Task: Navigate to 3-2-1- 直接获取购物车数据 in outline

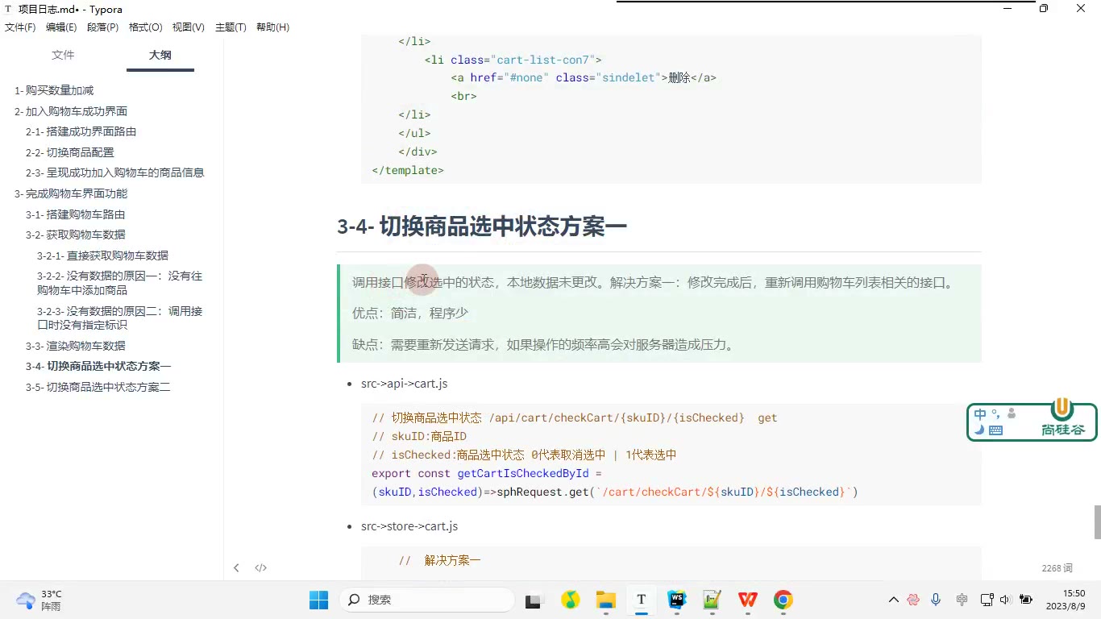Action: click(x=102, y=255)
